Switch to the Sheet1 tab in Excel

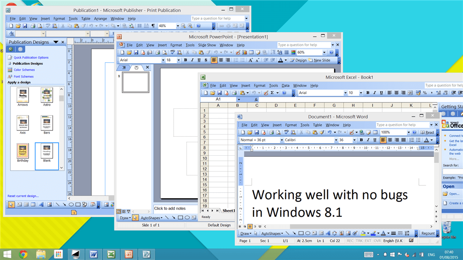pos(228,210)
